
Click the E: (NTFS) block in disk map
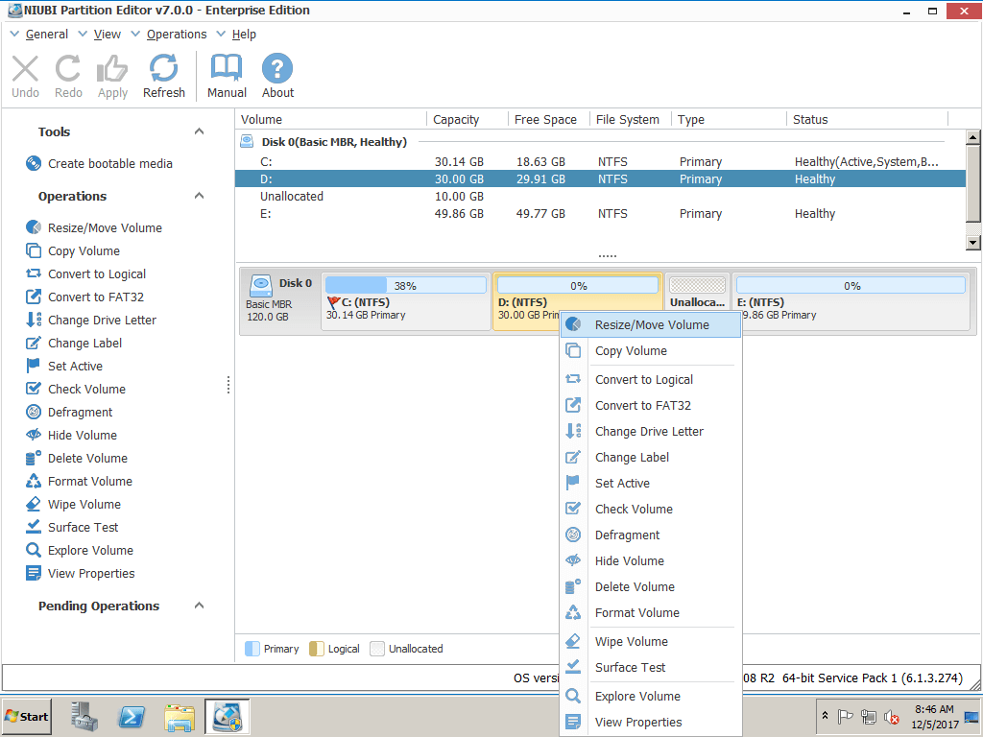pyautogui.click(x=851, y=301)
